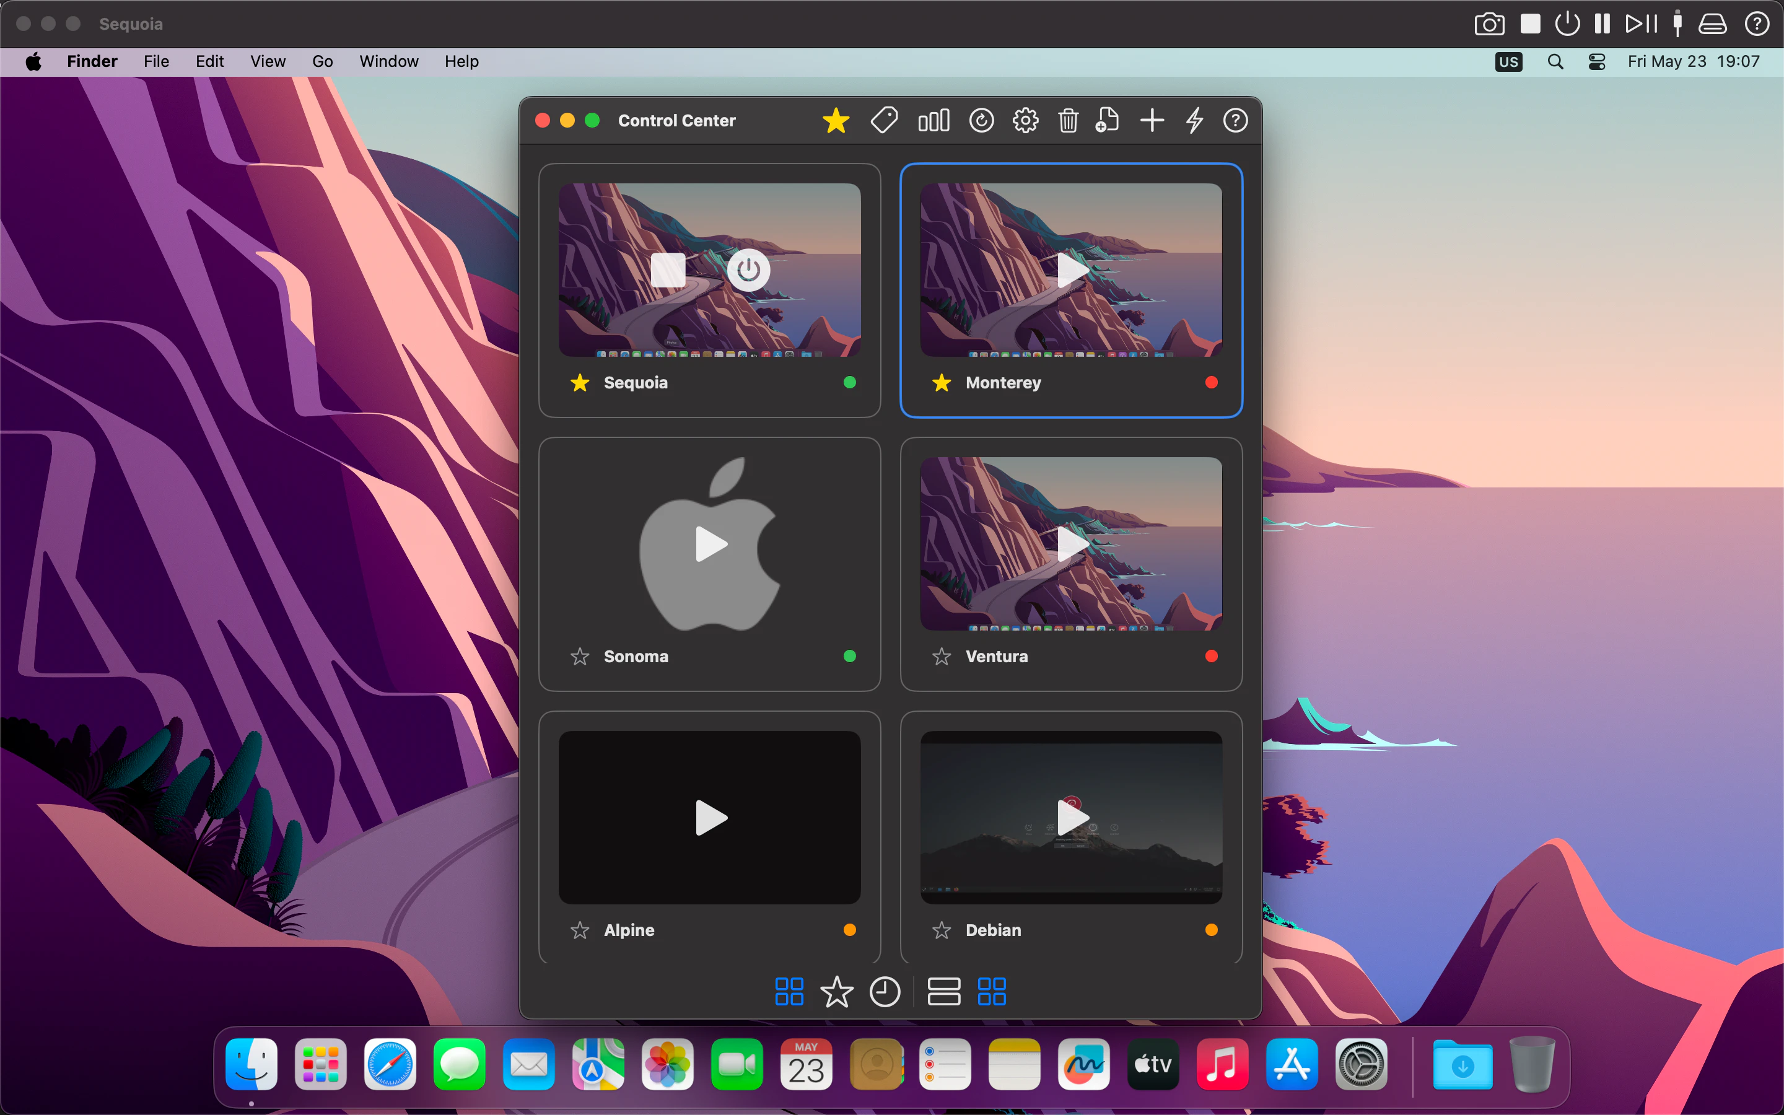The height and width of the screenshot is (1115, 1784).
Task: Click the clone document icon
Action: [1108, 120]
